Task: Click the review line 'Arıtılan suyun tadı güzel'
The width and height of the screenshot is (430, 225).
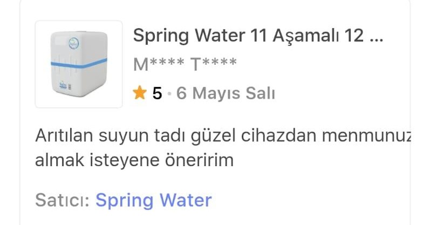Action: click(135, 135)
